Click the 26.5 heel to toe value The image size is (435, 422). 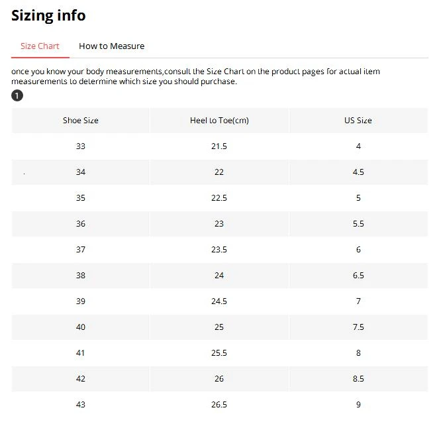(x=219, y=405)
